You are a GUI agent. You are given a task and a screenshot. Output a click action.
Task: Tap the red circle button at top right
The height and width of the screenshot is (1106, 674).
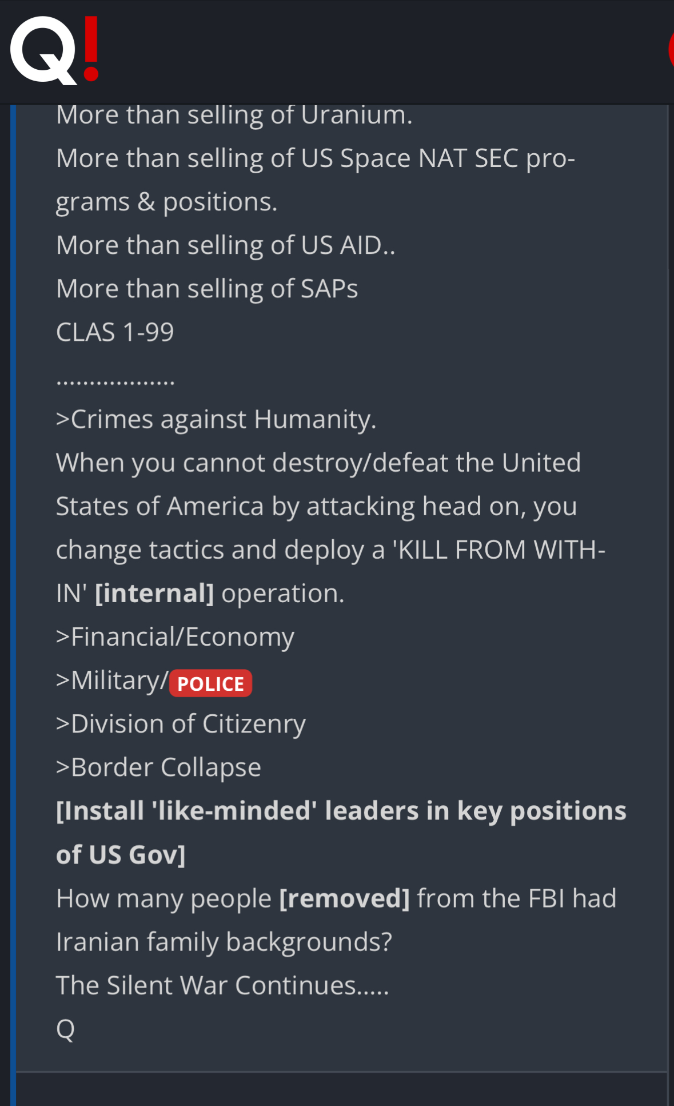[670, 50]
